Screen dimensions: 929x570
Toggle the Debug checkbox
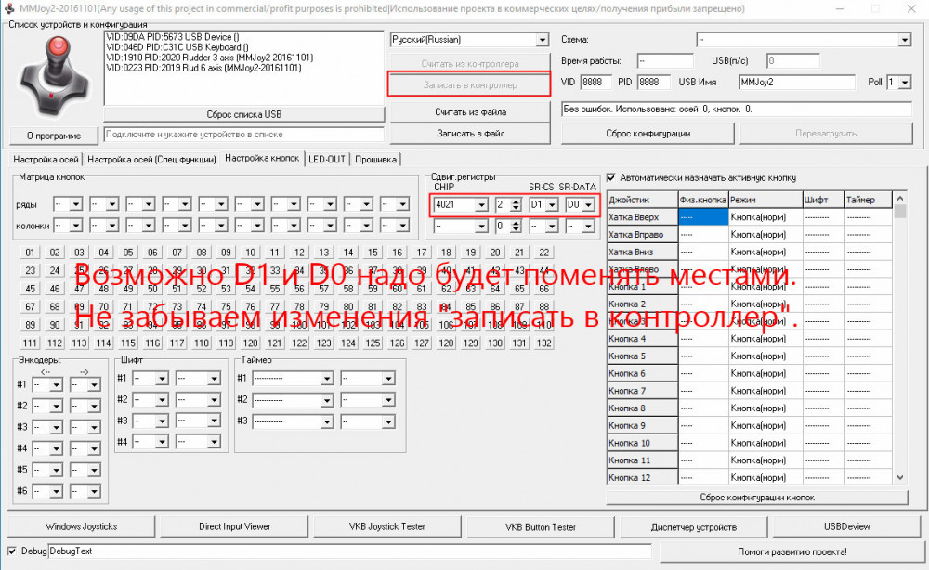coord(12,551)
